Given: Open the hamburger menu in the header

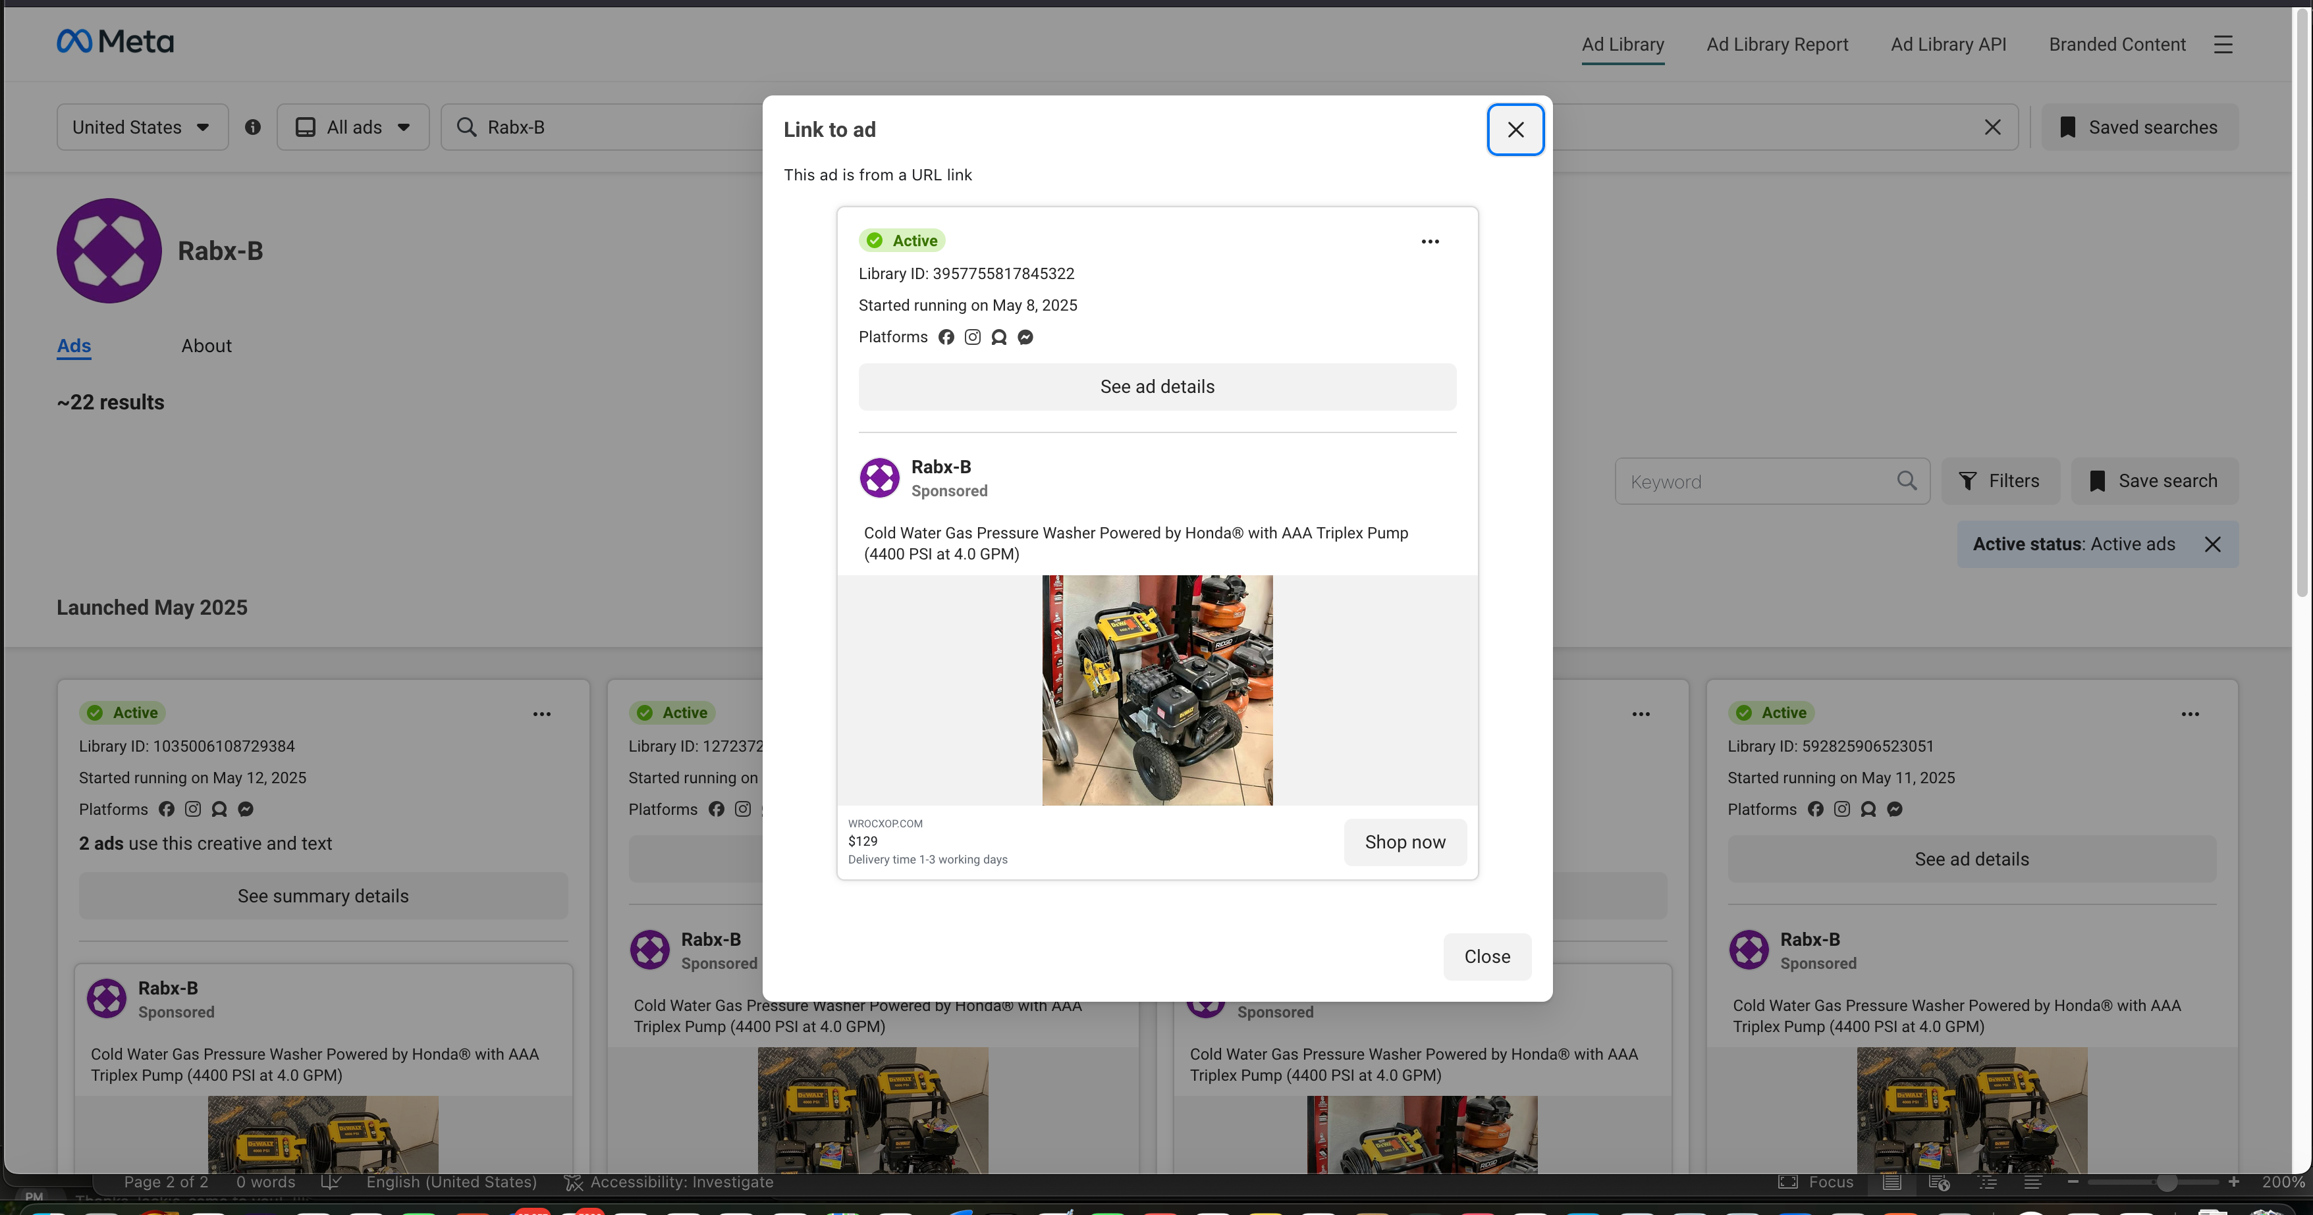Looking at the screenshot, I should pos(2222,44).
